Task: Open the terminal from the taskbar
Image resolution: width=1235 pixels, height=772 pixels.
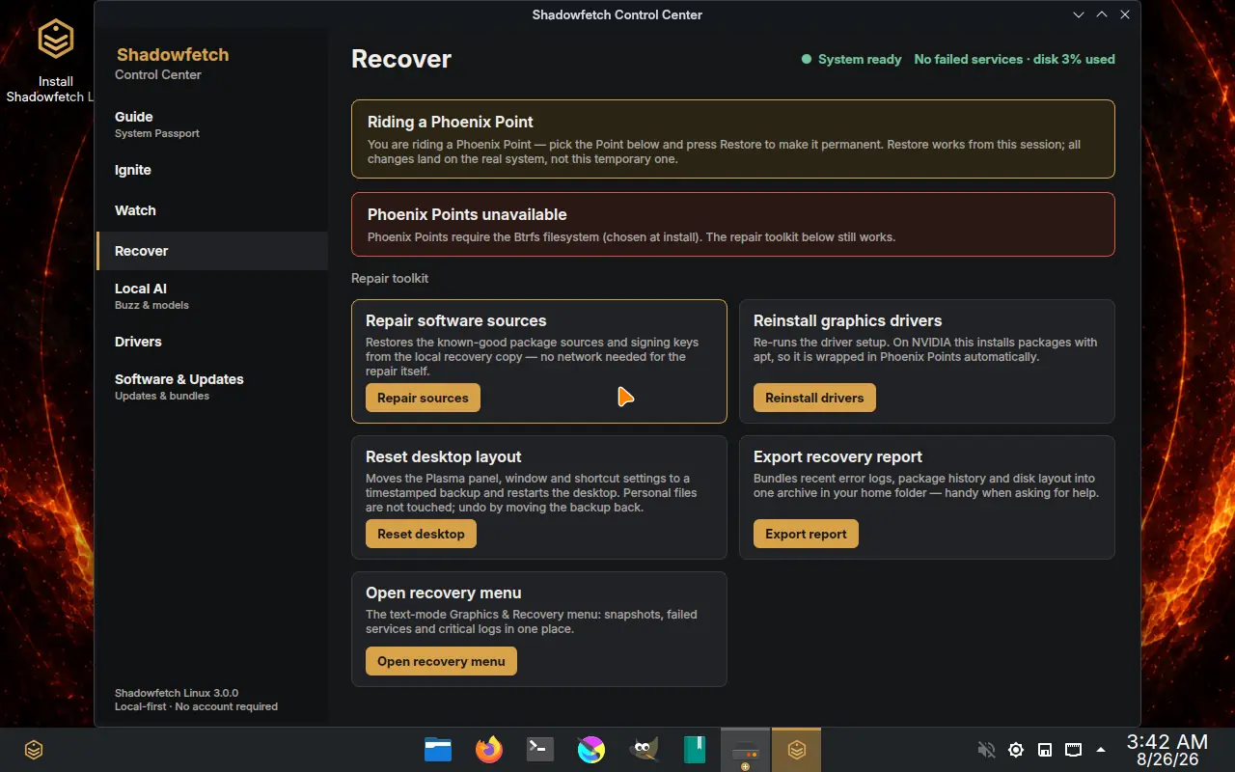Action: point(540,750)
